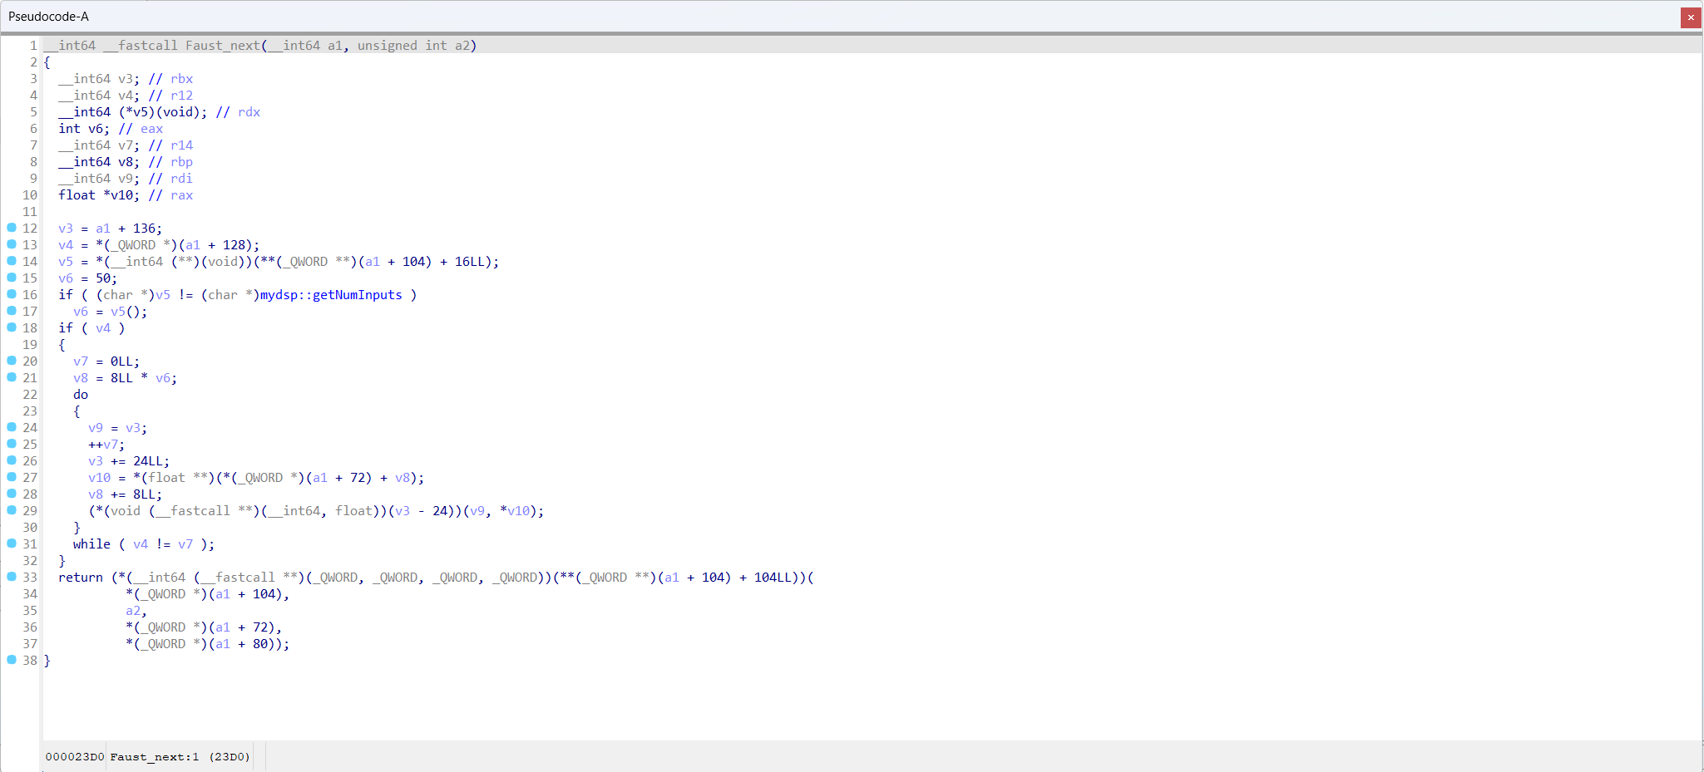Click the value 128 on line 13
Image resolution: width=1704 pixels, height=772 pixels.
pyautogui.click(x=234, y=245)
